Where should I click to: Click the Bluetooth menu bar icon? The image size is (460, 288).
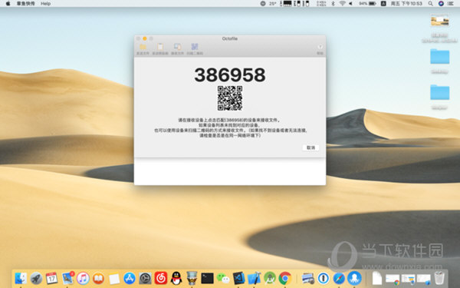[x=333, y=4]
